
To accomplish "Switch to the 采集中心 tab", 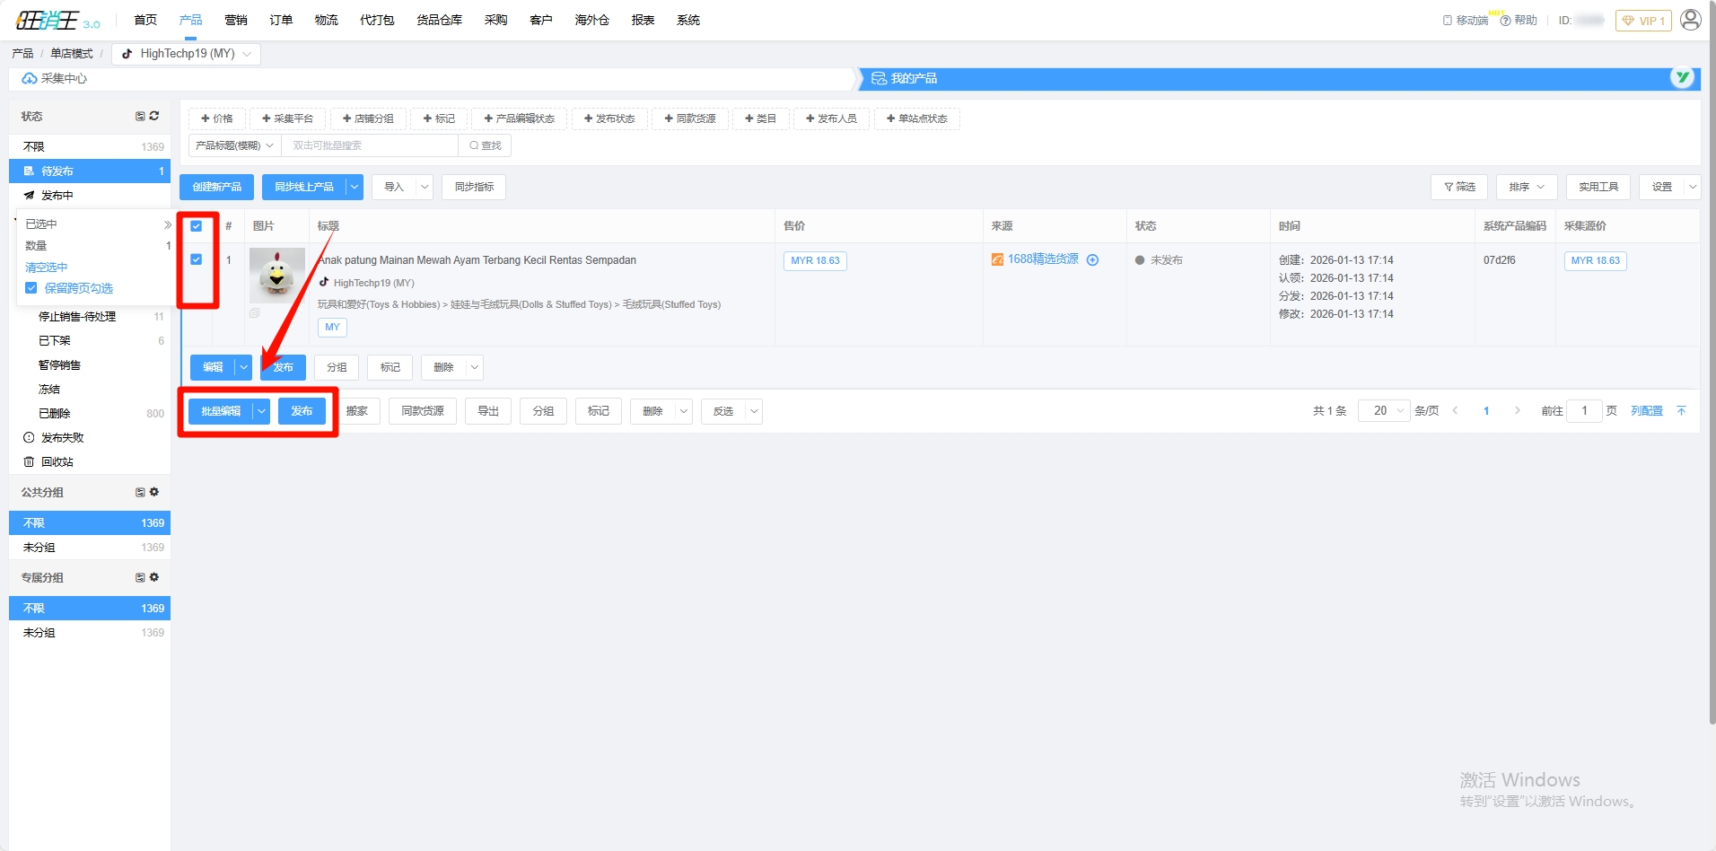I will pyautogui.click(x=63, y=79).
